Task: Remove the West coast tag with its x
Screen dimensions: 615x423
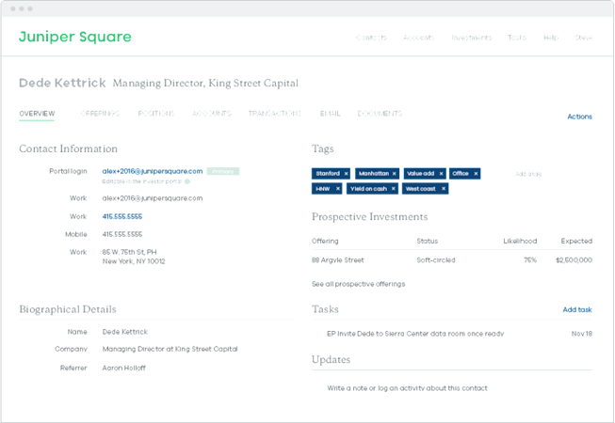Action: click(444, 189)
